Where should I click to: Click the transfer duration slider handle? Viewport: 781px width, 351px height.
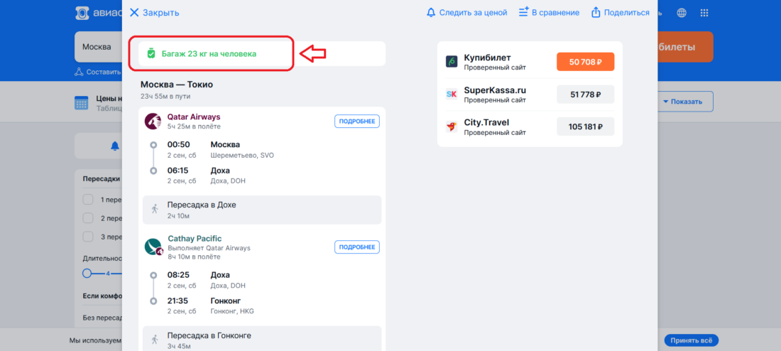coord(87,274)
